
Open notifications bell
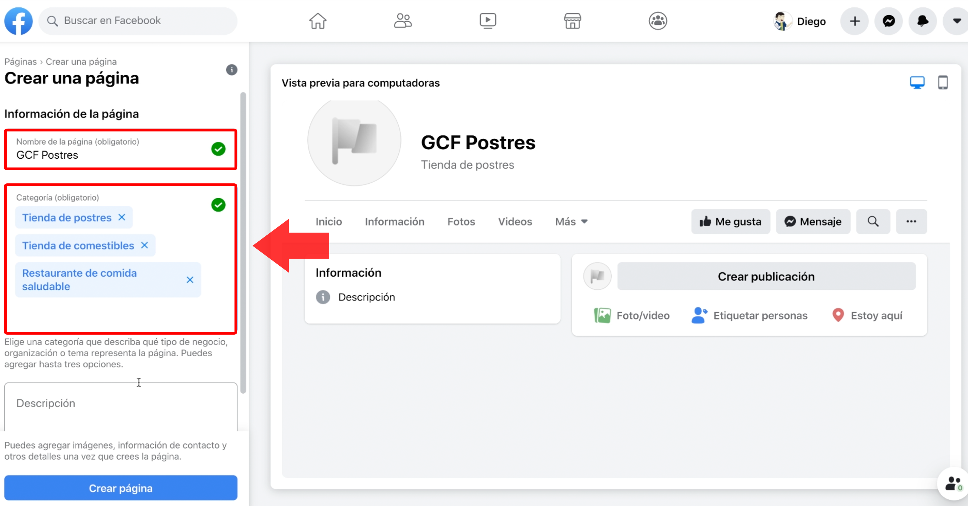pos(922,21)
